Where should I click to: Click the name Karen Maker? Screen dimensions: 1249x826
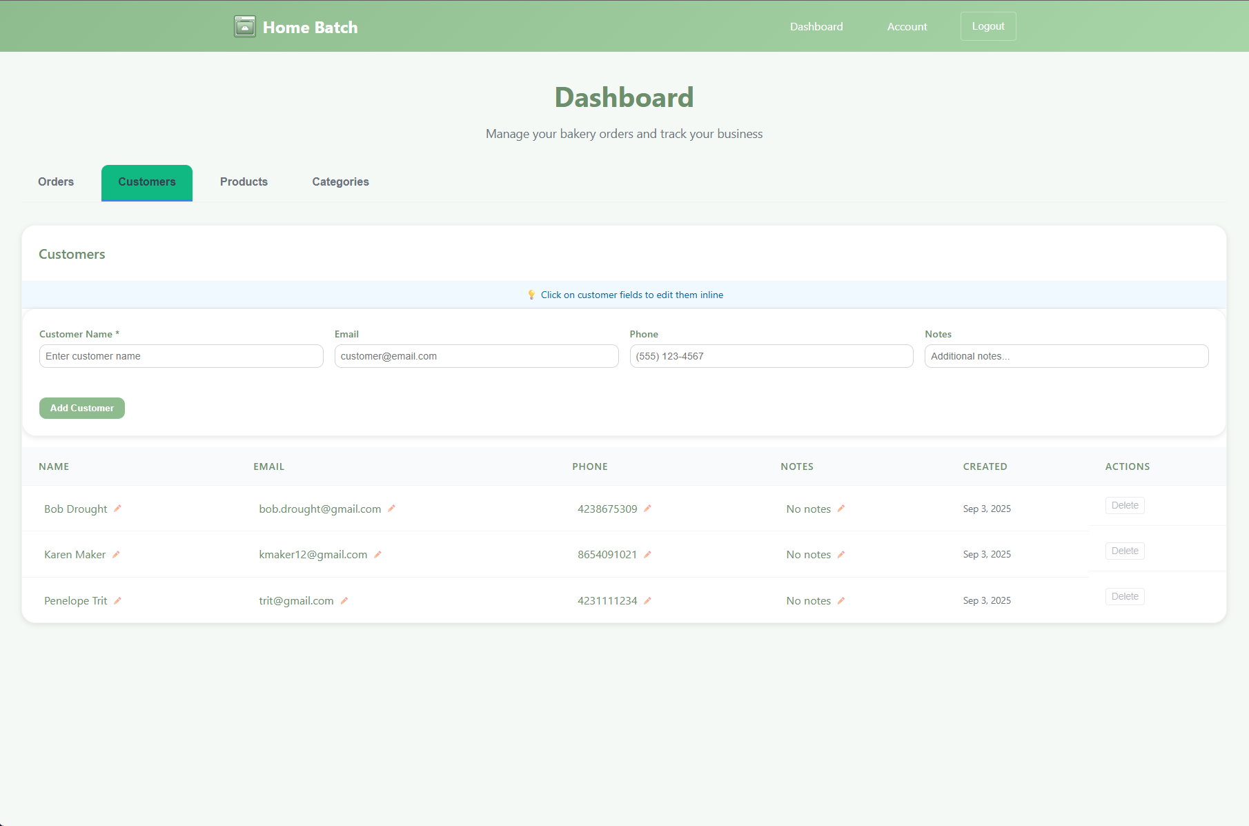(75, 554)
